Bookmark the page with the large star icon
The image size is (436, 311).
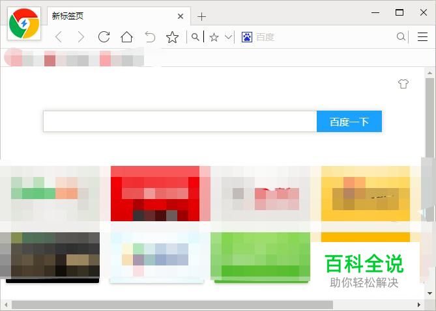coord(173,37)
